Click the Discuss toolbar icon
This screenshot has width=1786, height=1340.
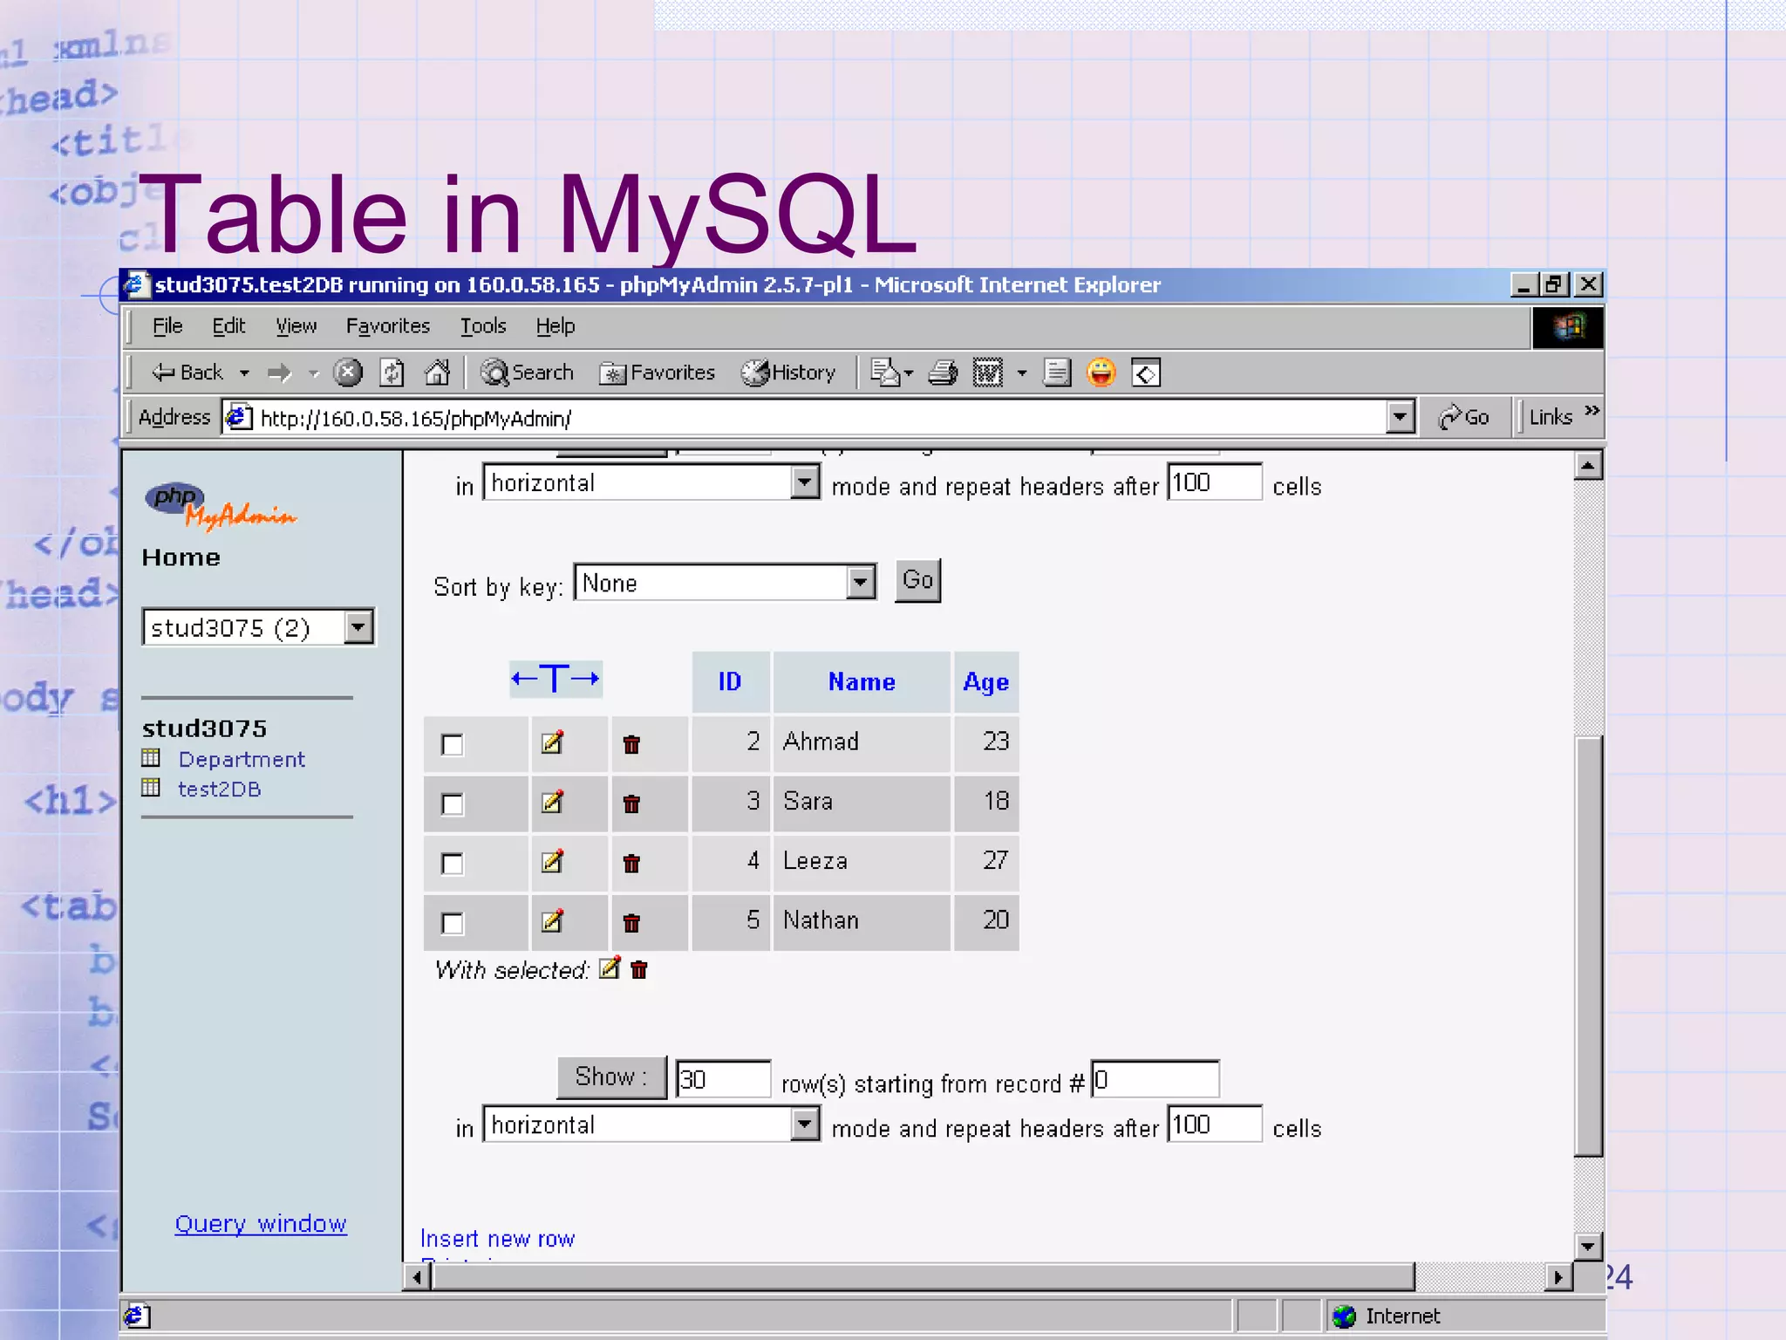pyautogui.click(x=1057, y=373)
